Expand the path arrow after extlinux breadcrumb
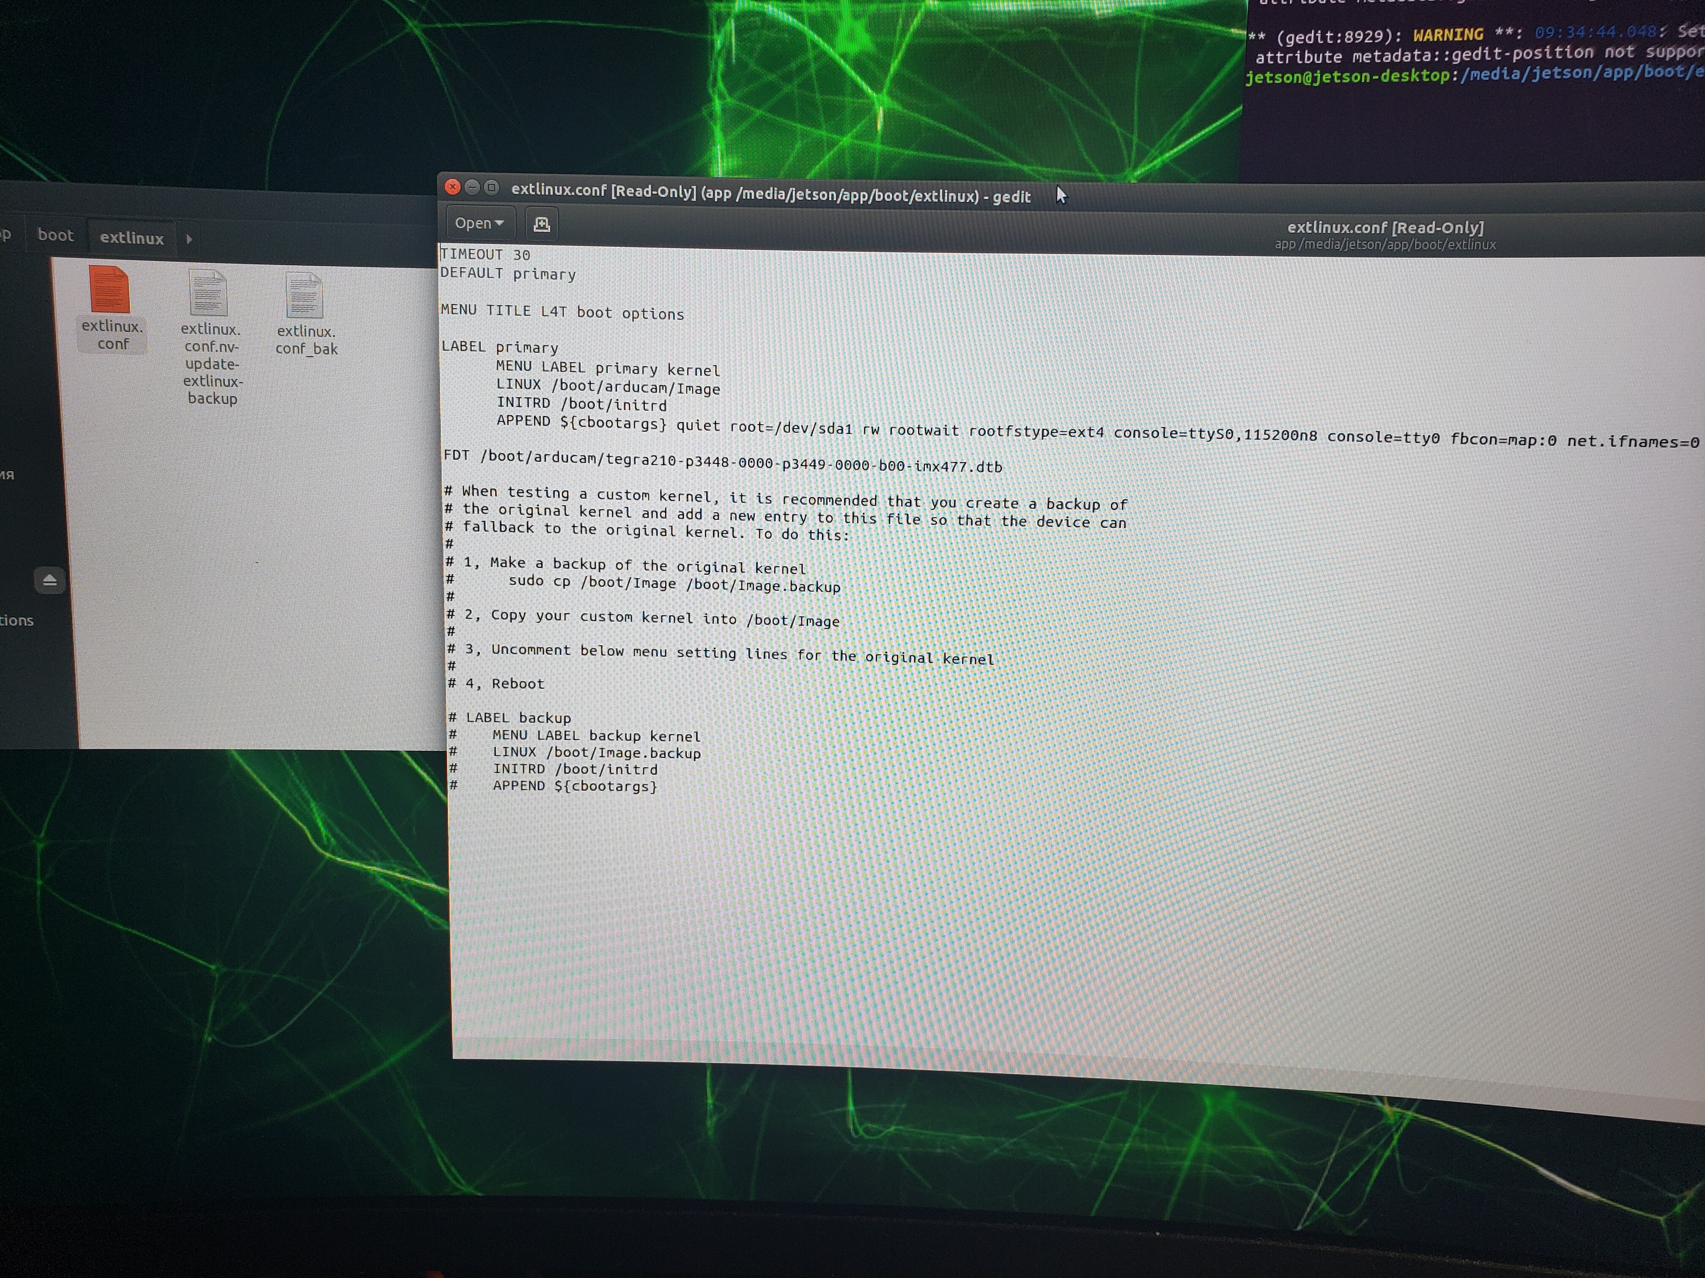The width and height of the screenshot is (1705, 1278). [x=189, y=240]
